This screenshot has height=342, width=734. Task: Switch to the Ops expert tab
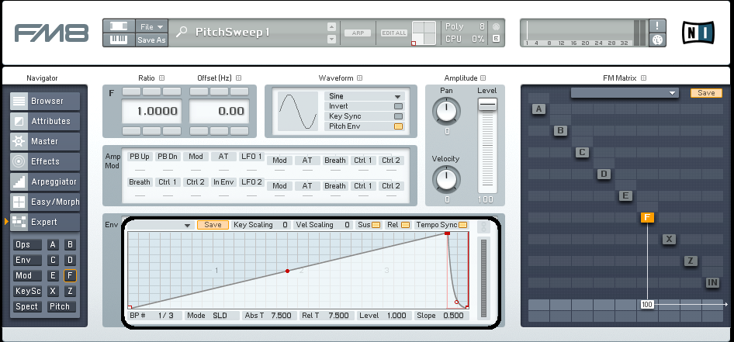pyautogui.click(x=27, y=245)
